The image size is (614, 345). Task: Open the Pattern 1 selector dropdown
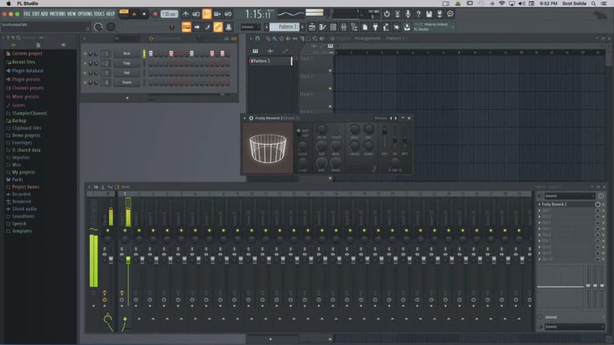(285, 27)
